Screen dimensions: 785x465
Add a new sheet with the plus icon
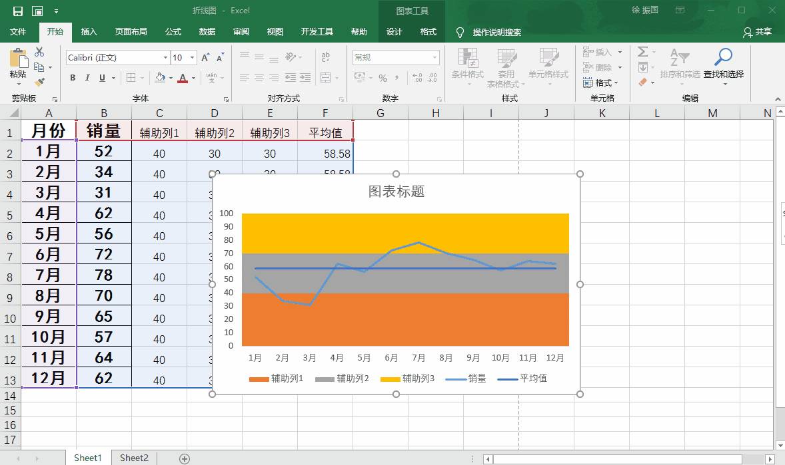coord(185,458)
